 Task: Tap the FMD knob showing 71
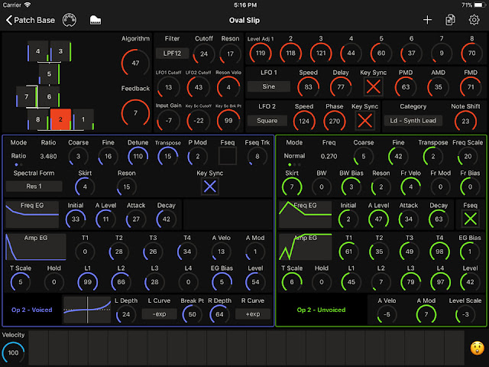point(471,87)
